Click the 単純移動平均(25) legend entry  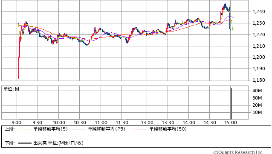click(x=107, y=129)
